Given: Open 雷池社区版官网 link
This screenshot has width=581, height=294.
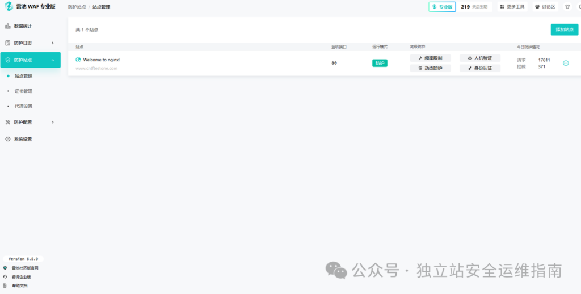Looking at the screenshot, I should point(25,268).
